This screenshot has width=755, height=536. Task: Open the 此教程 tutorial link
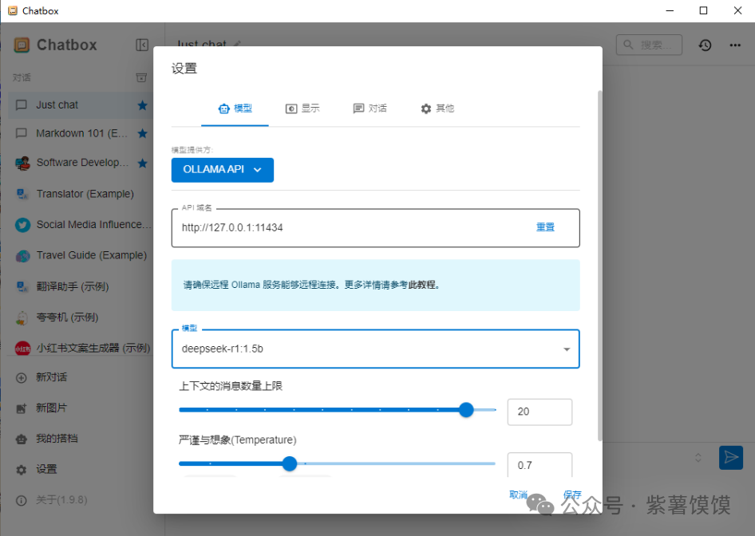tap(422, 285)
